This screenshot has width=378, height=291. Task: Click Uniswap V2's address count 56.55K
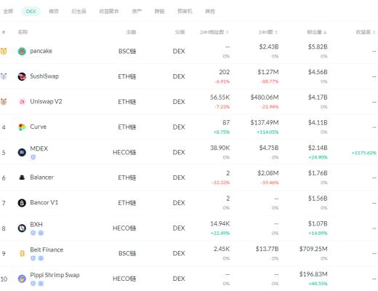click(220, 97)
